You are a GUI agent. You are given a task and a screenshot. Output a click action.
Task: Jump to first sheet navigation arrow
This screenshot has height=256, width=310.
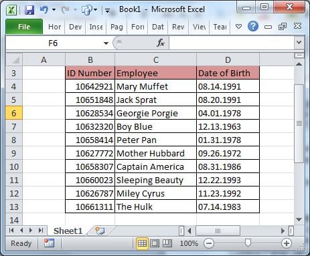point(11,230)
